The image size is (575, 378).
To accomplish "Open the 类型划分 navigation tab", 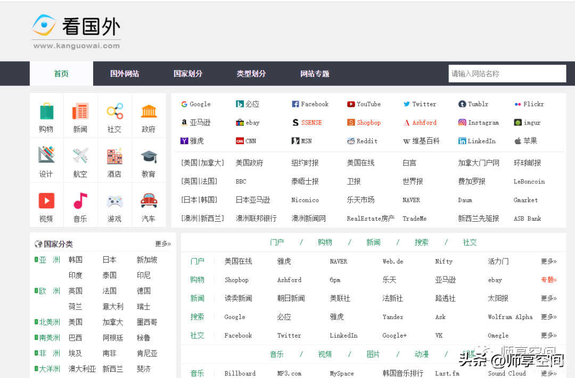I will click(251, 73).
